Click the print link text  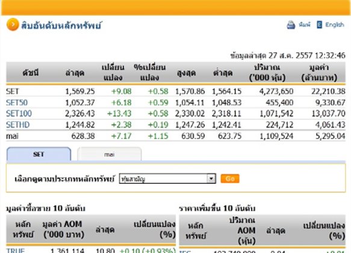click(305, 25)
